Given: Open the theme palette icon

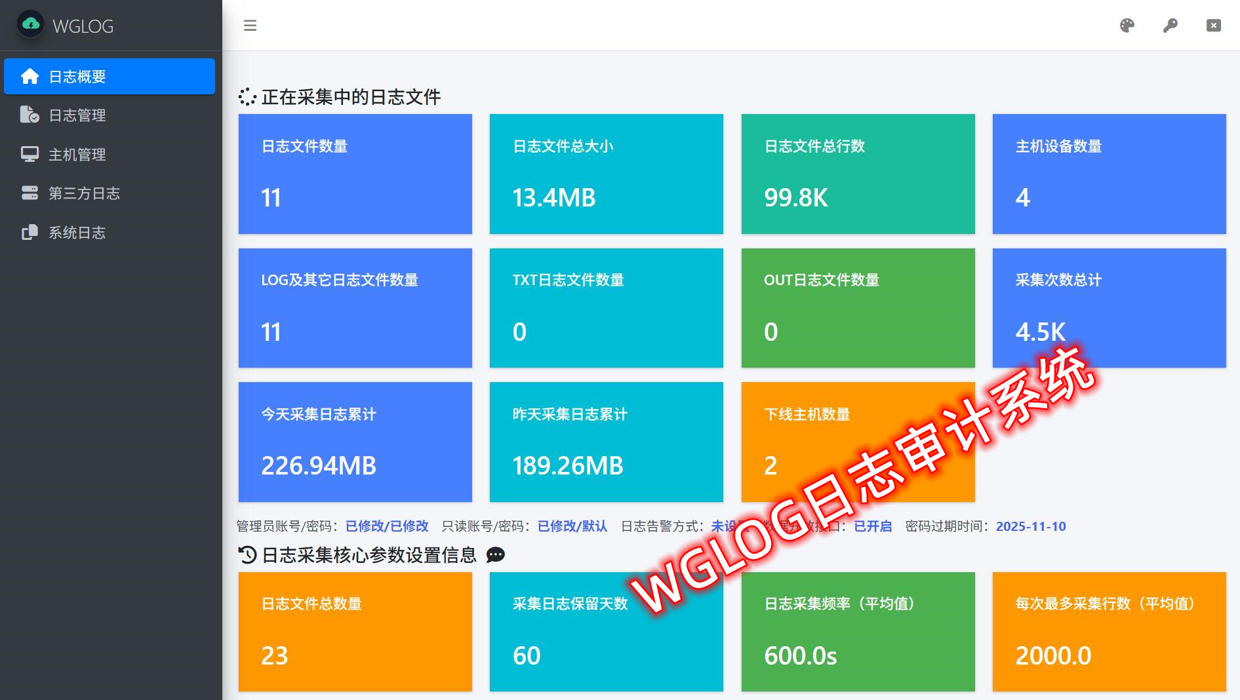Looking at the screenshot, I should click(1127, 26).
